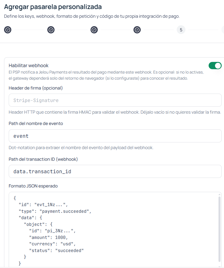The height and width of the screenshot is (268, 224).
Task: Go to step 5 in the stepper
Action: [181, 30]
